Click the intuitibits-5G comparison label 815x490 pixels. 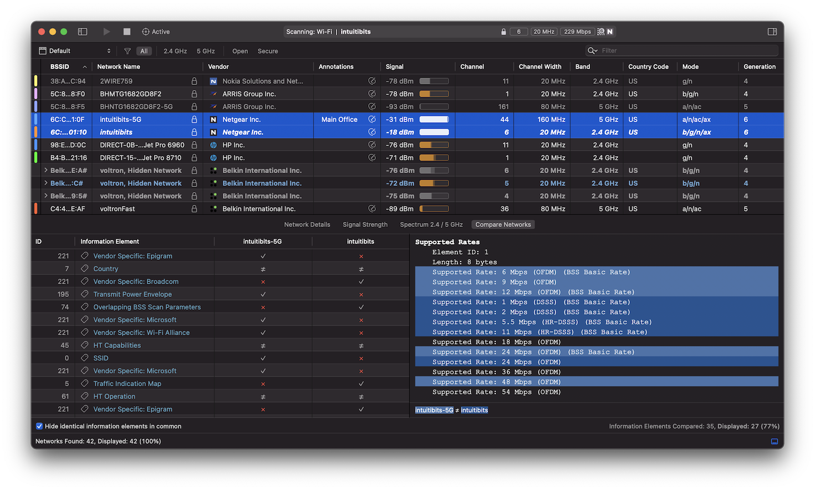tap(434, 410)
